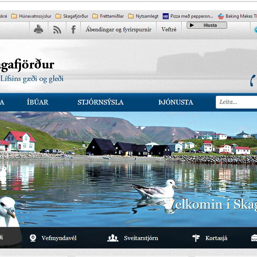Select the STJÓRNSÝSLA menu item
Screen dimensions: 257x257
coord(101,102)
